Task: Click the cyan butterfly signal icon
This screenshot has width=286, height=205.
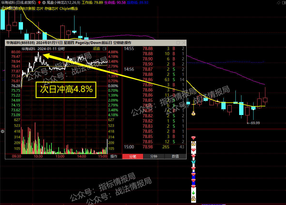Action: pyautogui.click(x=193, y=162)
